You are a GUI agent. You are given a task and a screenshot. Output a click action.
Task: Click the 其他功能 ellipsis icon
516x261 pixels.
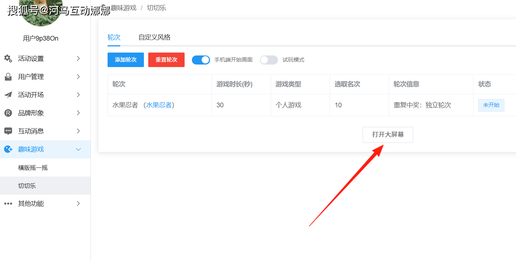pos(8,203)
